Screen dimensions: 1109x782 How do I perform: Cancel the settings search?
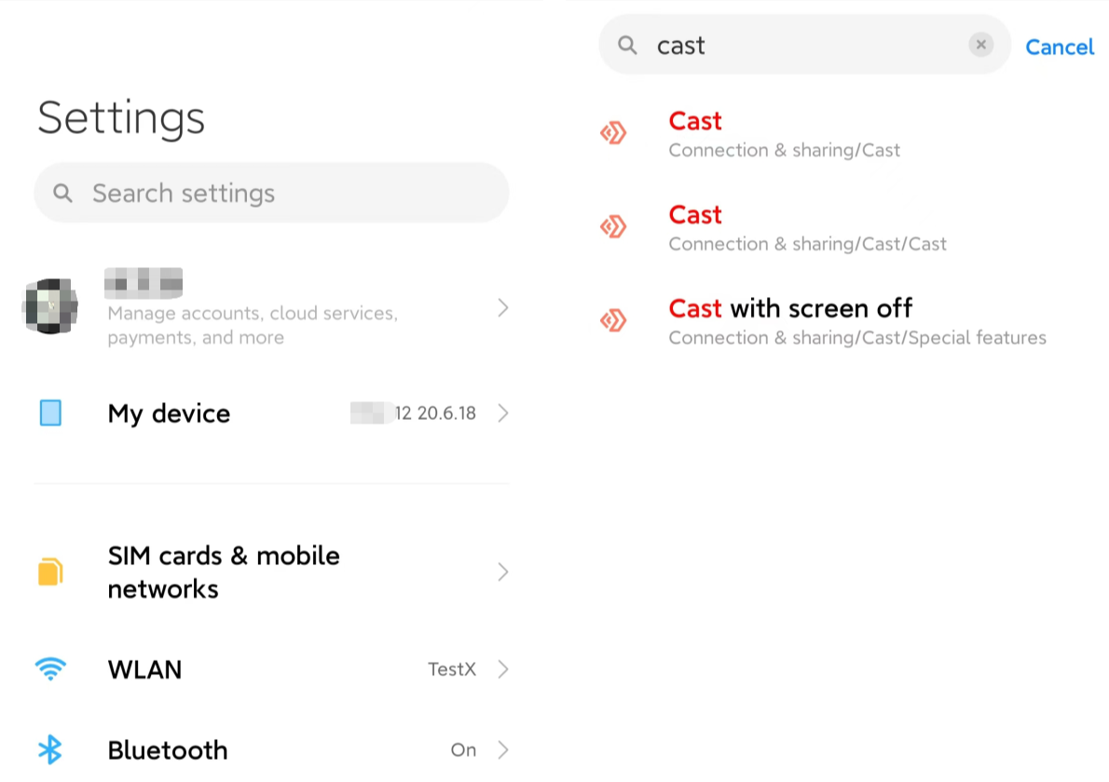(1060, 47)
